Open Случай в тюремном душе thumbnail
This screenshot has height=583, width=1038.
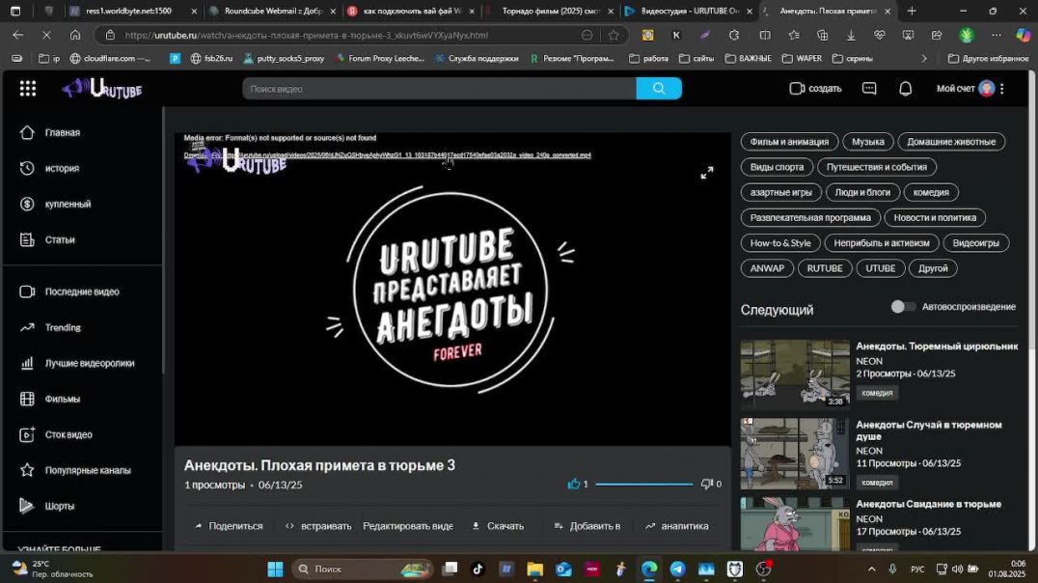(794, 453)
